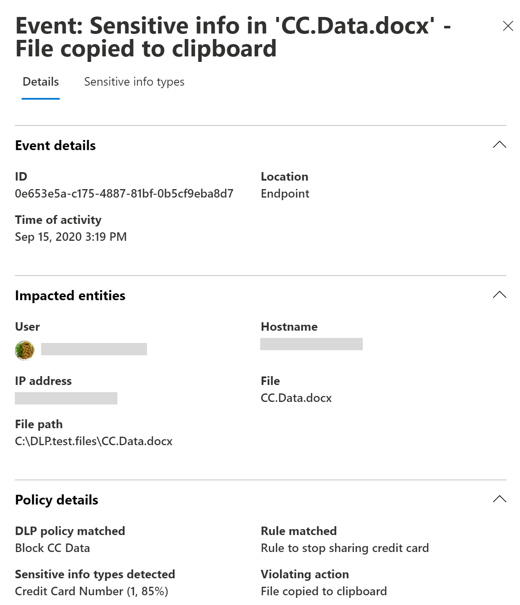Collapse the Policy details section
This screenshot has height=605, width=520.
[x=500, y=499]
